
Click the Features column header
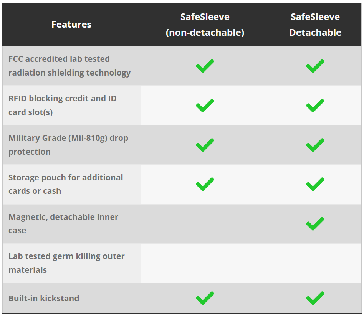tap(71, 25)
